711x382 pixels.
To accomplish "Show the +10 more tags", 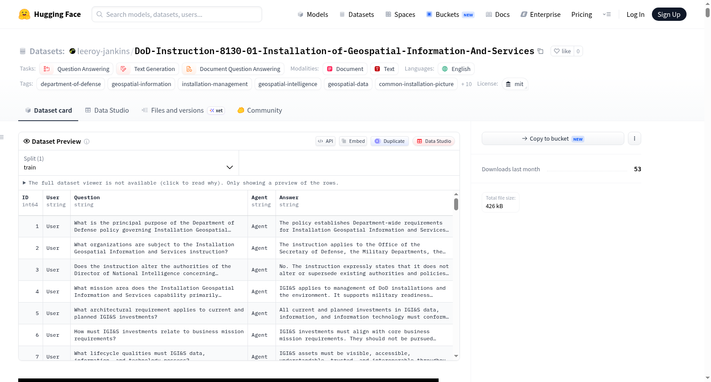I will (466, 84).
